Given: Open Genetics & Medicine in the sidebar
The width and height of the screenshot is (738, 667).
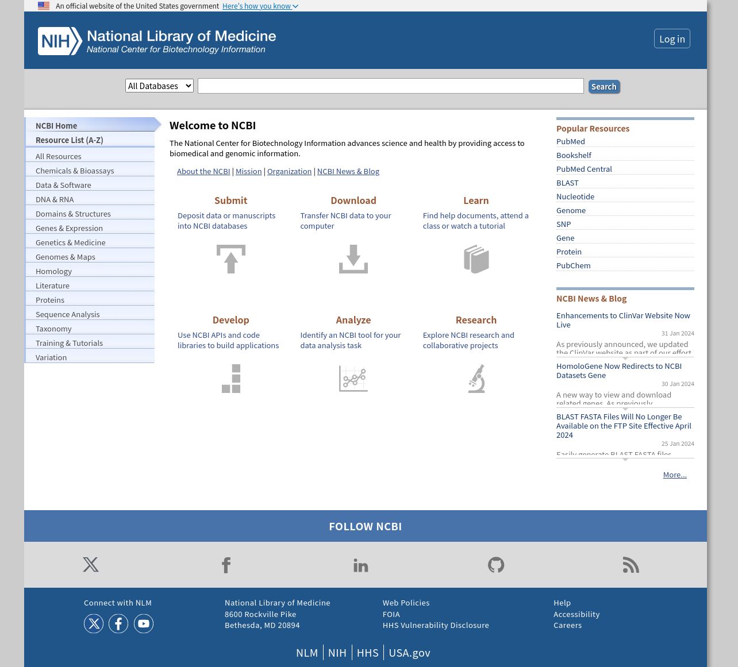Looking at the screenshot, I should (x=90, y=242).
